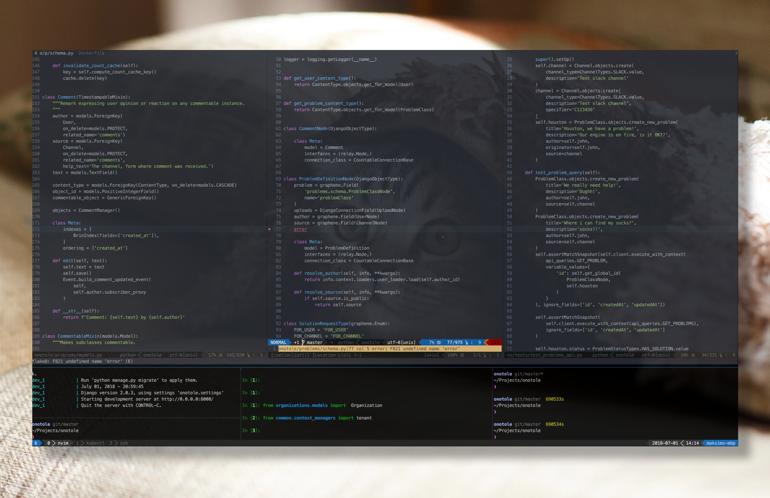Switch to tmux window 1 kubectl
Viewport: 770px width, 498px height.
pos(90,443)
